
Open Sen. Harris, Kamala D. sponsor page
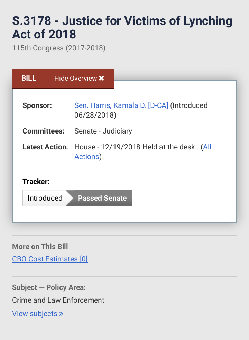pyautogui.click(x=121, y=105)
